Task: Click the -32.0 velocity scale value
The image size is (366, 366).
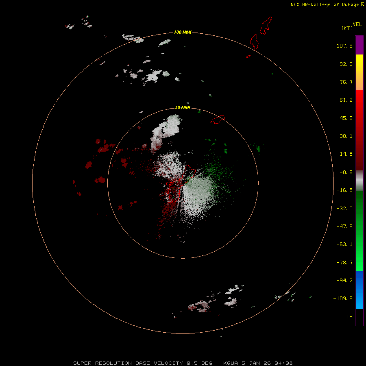Action: 344,209
